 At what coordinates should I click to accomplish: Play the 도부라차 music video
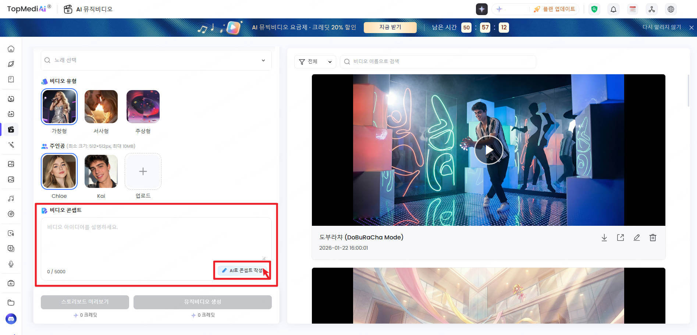point(488,150)
